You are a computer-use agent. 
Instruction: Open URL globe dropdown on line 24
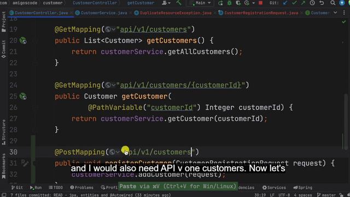pyautogui.click(x=110, y=85)
